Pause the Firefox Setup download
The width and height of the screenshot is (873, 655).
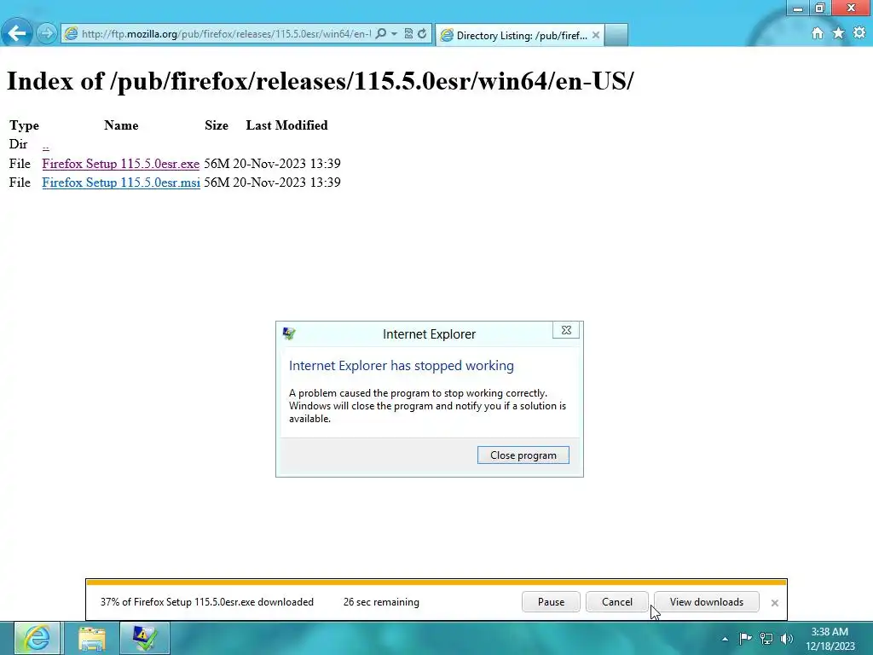[x=551, y=602]
